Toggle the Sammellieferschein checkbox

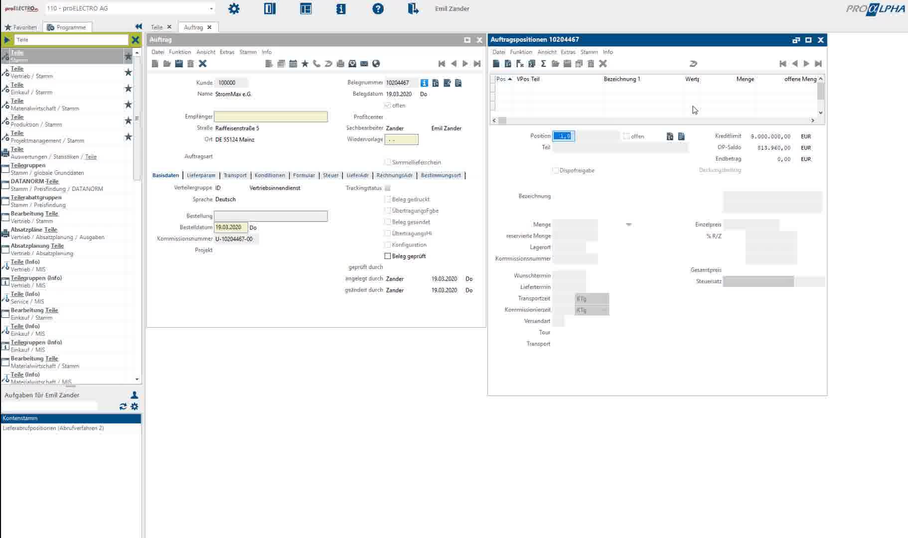pyautogui.click(x=388, y=162)
